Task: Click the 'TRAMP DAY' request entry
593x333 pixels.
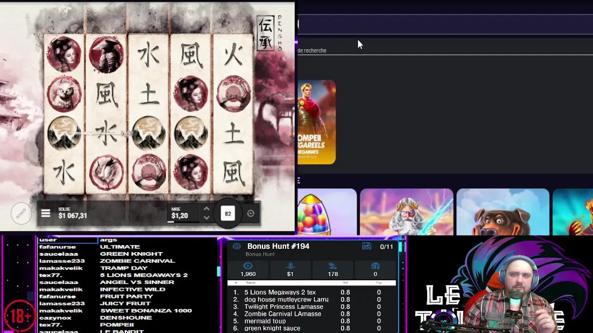Action: click(124, 268)
